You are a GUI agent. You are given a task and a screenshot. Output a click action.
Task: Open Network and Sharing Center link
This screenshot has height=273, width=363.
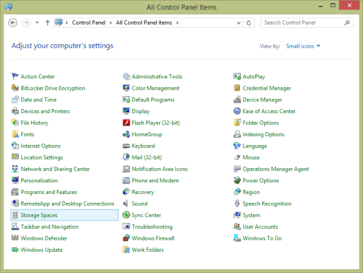pos(55,169)
